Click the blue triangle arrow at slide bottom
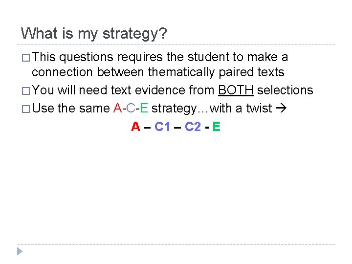 coord(20,252)
